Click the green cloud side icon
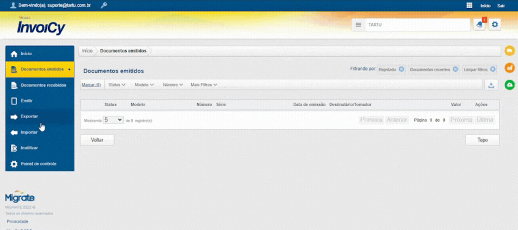518x230 pixels. (509, 85)
